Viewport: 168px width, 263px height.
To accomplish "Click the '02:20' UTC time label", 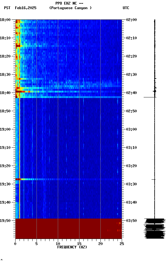I will point(131,56).
